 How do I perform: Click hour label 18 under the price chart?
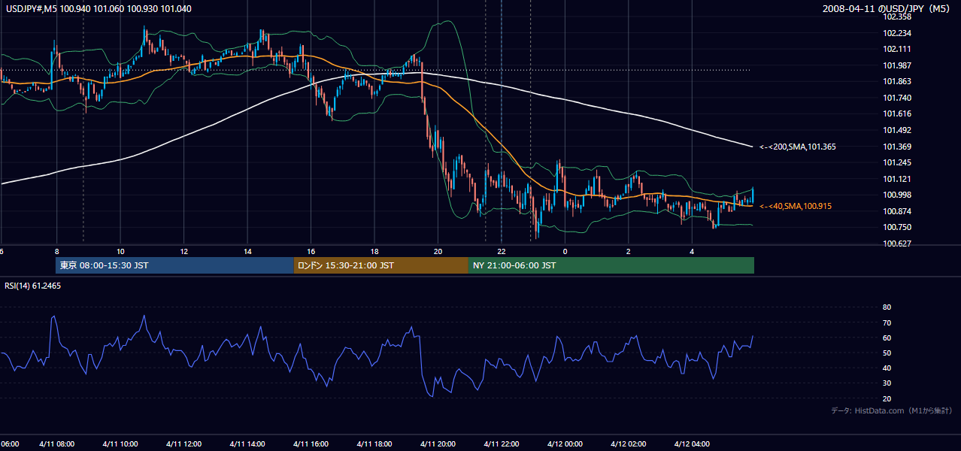click(x=374, y=251)
